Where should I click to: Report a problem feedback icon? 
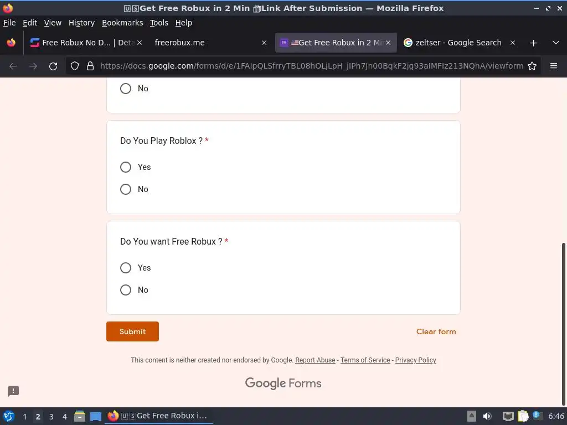13,391
